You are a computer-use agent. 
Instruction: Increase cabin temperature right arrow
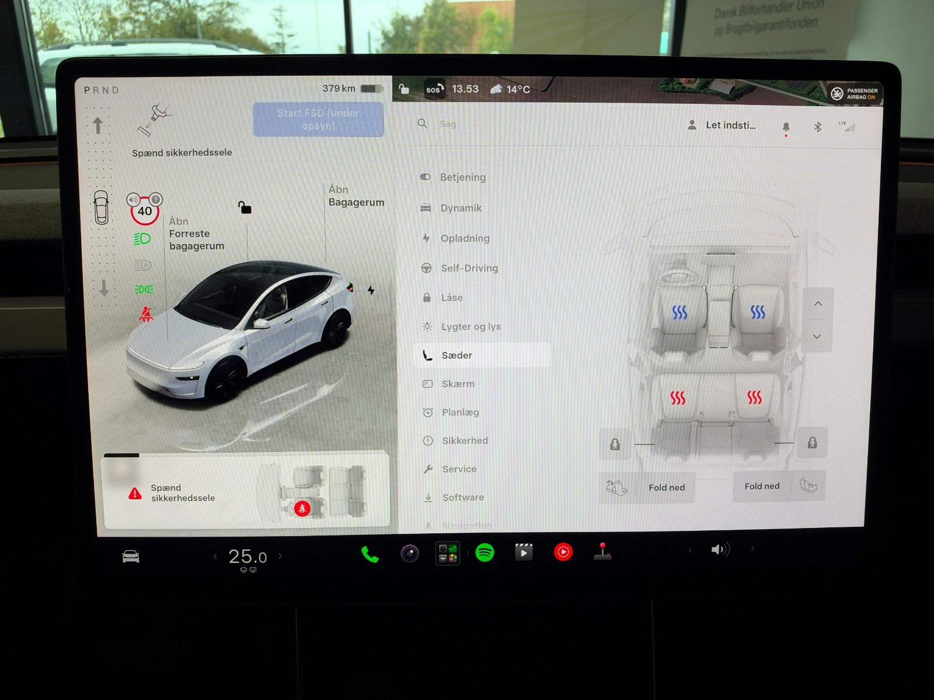280,556
